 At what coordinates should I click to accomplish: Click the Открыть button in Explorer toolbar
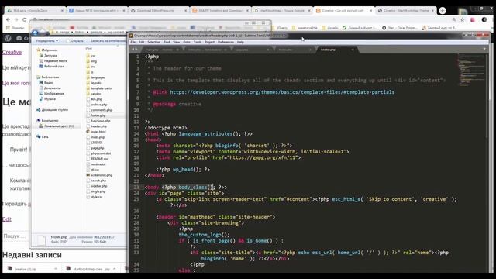pyautogui.click(x=75, y=41)
